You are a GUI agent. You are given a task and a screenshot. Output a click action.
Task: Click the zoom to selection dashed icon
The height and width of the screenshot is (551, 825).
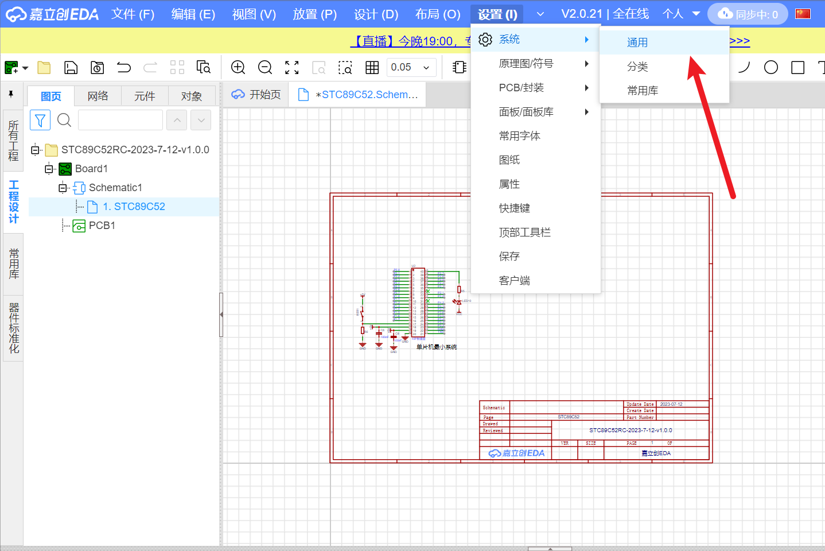[x=345, y=68]
